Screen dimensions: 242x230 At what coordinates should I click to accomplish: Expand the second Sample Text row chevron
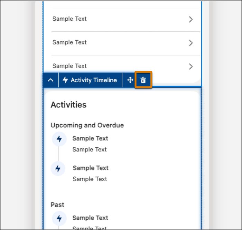coord(191,43)
